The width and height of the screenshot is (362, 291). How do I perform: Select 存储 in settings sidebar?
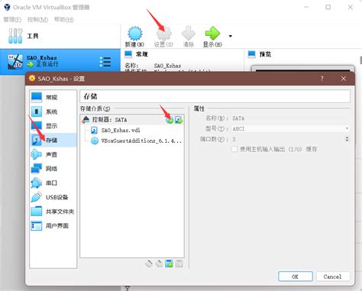point(53,140)
